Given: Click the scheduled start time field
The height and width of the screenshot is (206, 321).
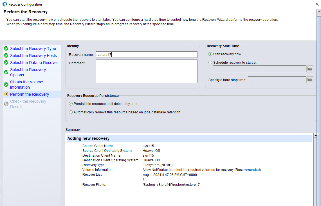Looking at the screenshot, I should click(x=260, y=69).
